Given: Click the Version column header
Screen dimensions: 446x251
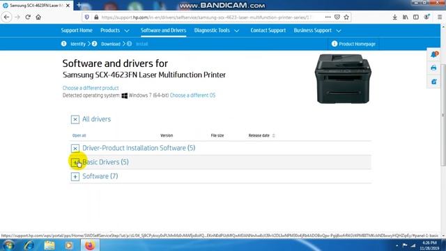Looking at the screenshot, I should point(167,135).
